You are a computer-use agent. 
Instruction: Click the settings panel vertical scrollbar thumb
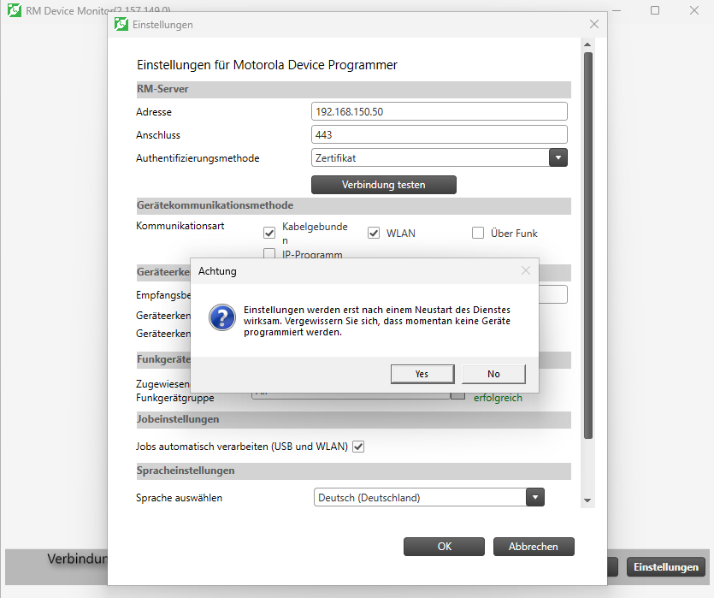(587, 246)
